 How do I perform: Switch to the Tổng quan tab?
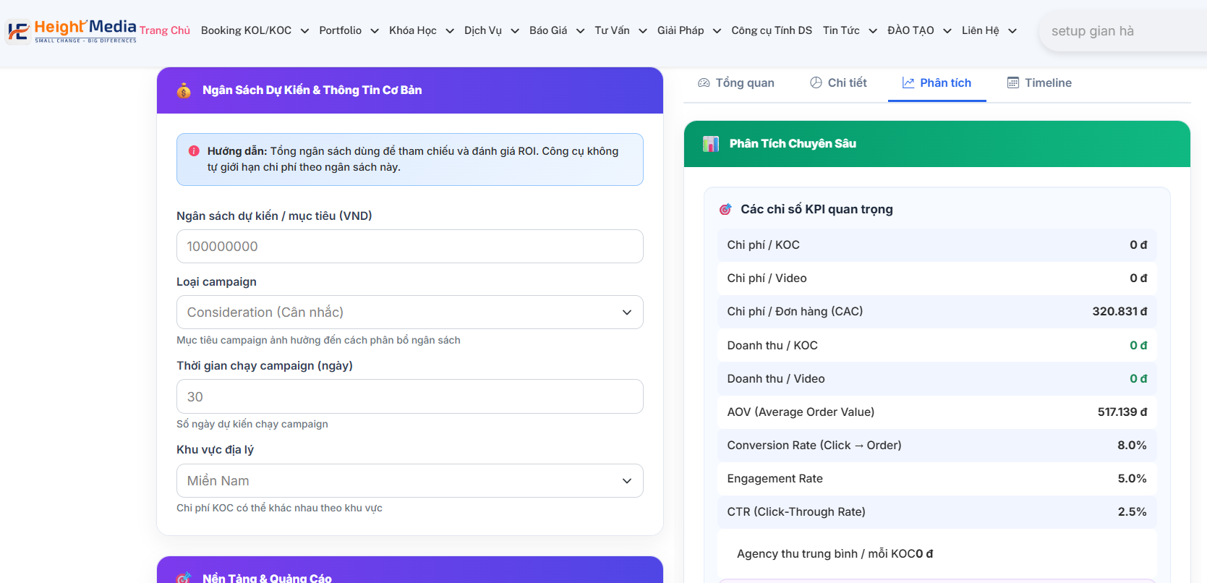736,83
